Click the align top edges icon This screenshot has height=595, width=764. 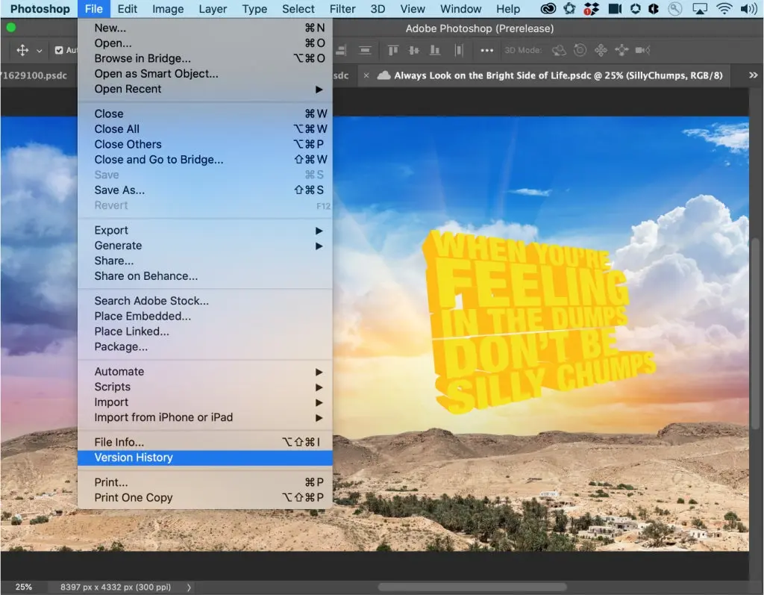[x=393, y=50]
